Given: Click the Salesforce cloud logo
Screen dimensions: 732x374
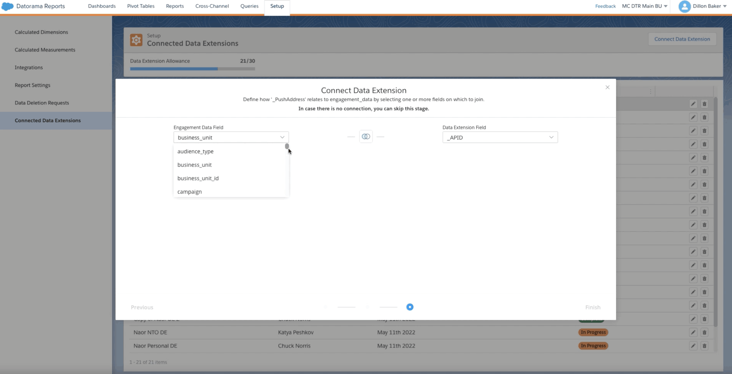Looking at the screenshot, I should [7, 7].
